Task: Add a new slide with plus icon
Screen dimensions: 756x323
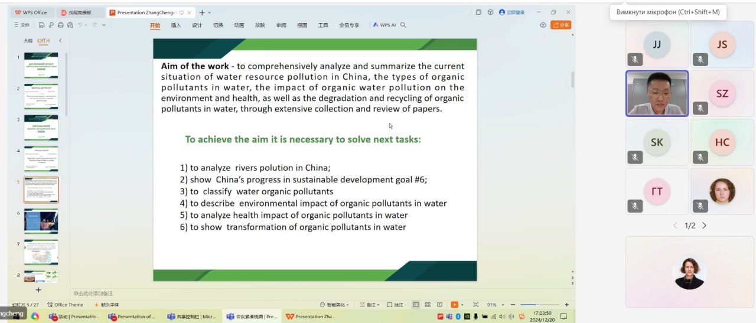Action: (38, 290)
